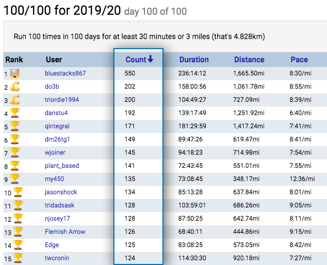
Task: Sort leaderboard by Pace column header
Action: [299, 60]
